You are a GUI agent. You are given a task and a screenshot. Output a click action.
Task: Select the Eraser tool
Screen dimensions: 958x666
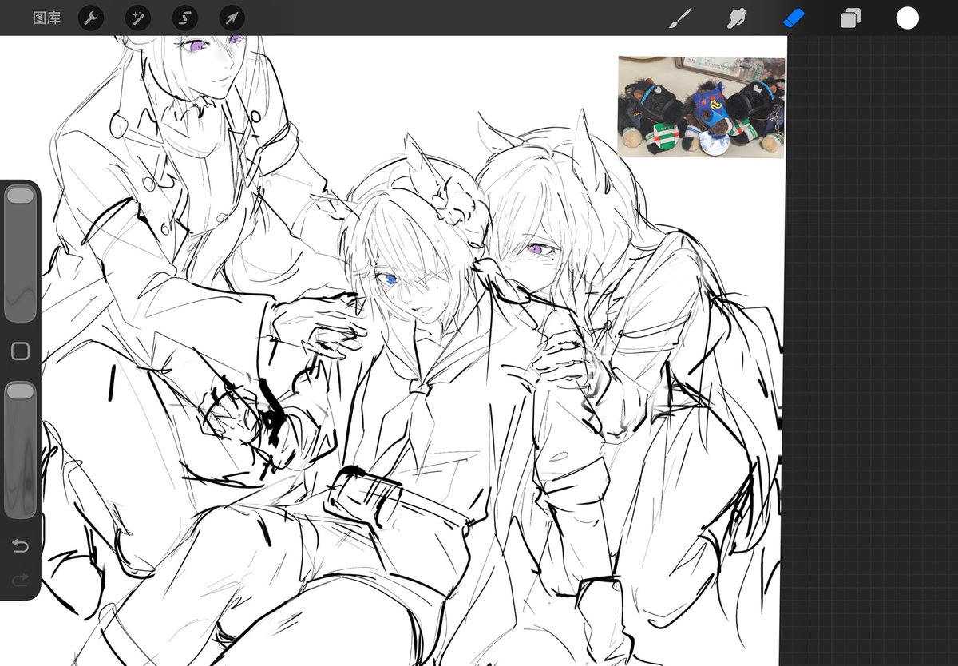pyautogui.click(x=794, y=18)
